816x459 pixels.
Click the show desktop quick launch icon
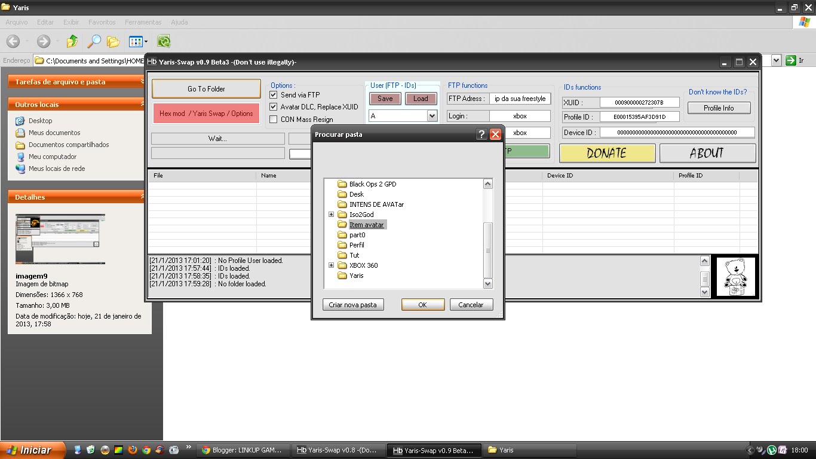pyautogui.click(x=77, y=450)
